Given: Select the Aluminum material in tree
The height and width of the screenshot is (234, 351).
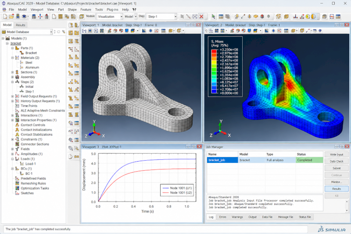Looking at the screenshot, I should [32, 68].
